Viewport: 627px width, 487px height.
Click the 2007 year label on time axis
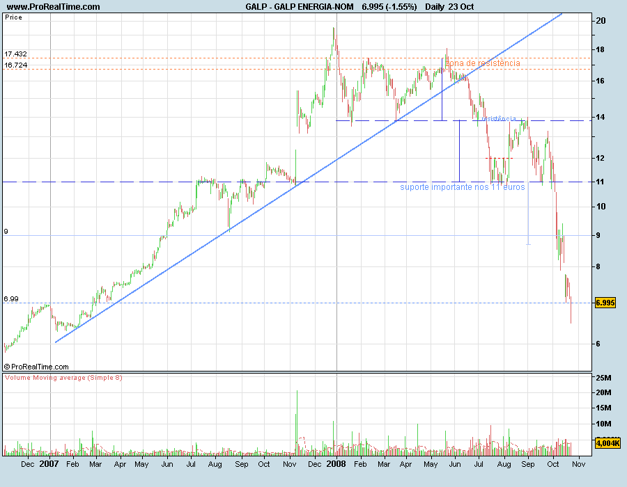click(49, 464)
